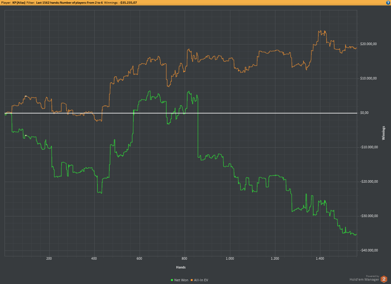Viewport: 391px width, 284px height.
Task: Click the -$10.000,00 axis label
Action: click(x=369, y=147)
